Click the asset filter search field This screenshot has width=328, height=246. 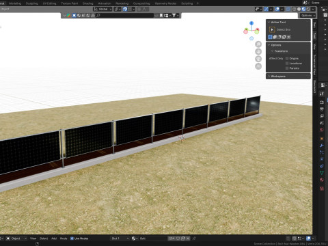point(125,16)
